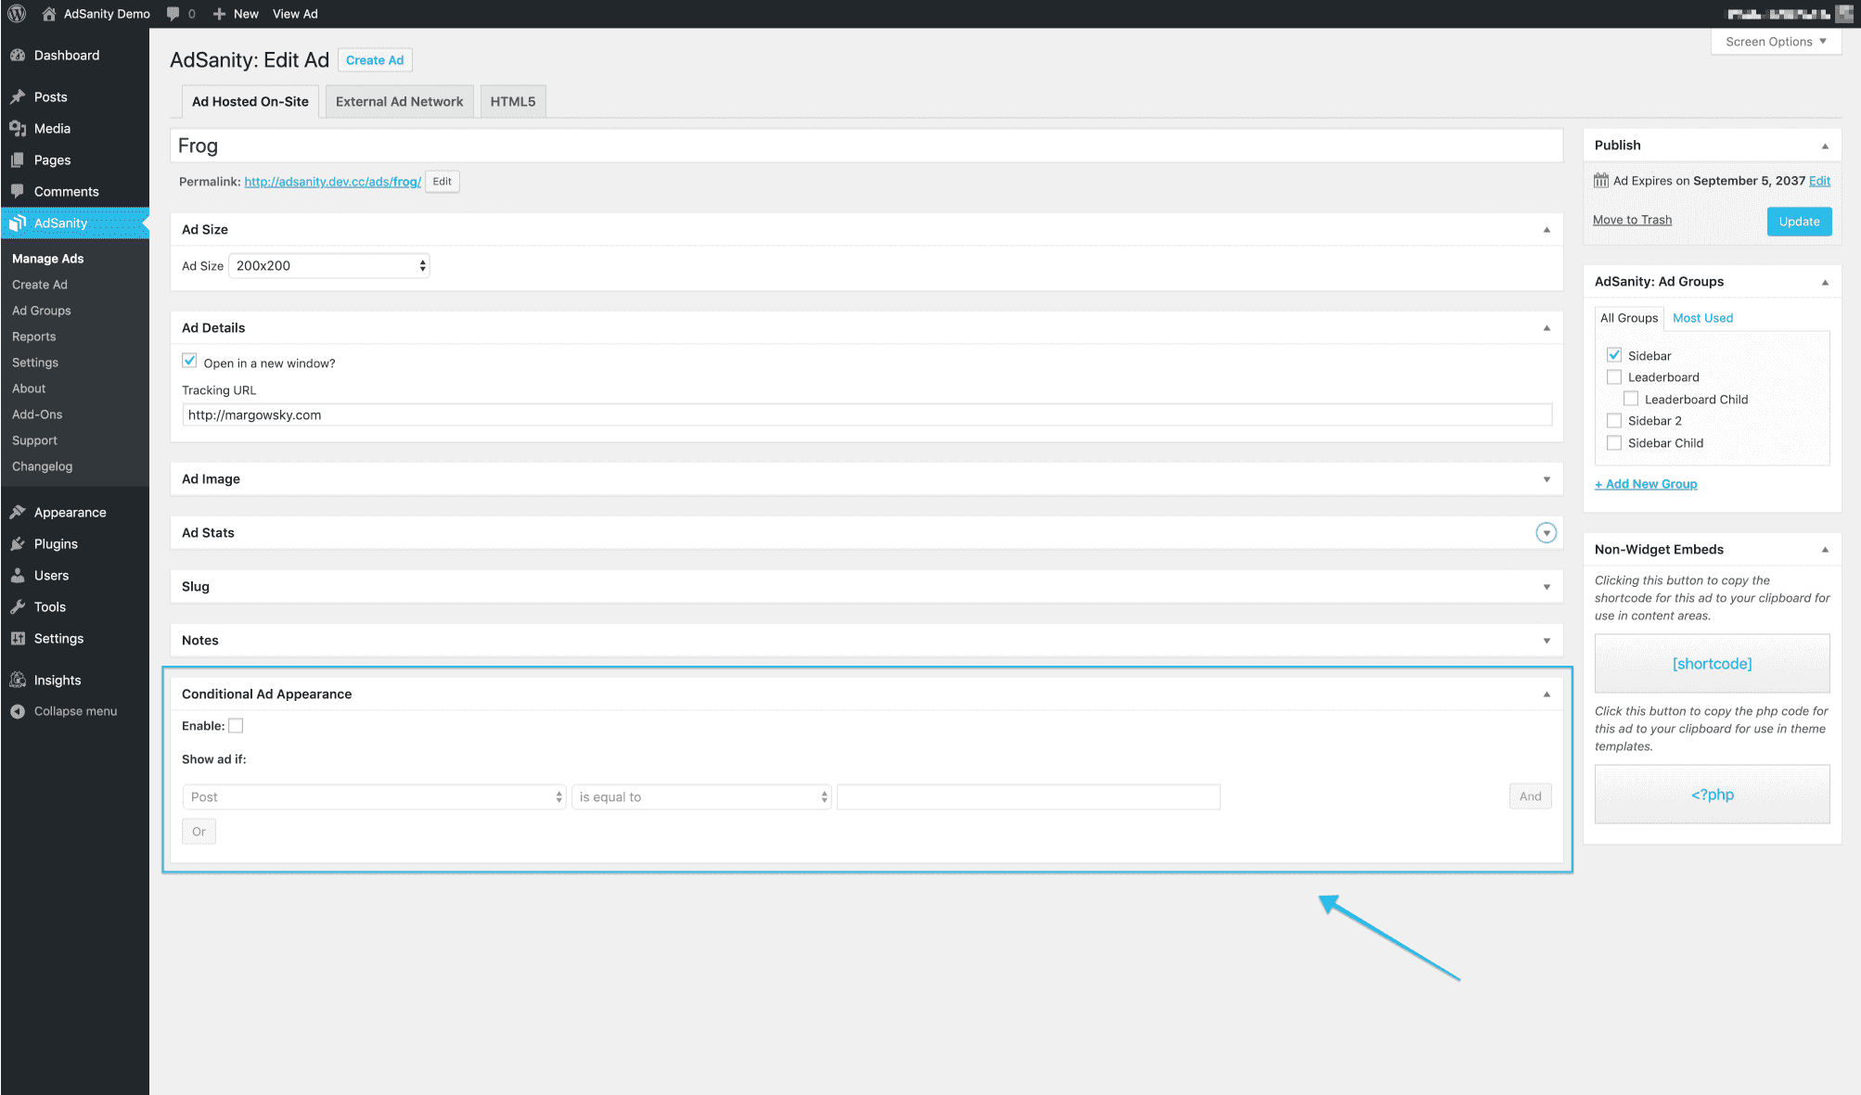The width and height of the screenshot is (1861, 1095).
Task: Enable Conditional Ad Appearance checkbox
Action: 236,726
